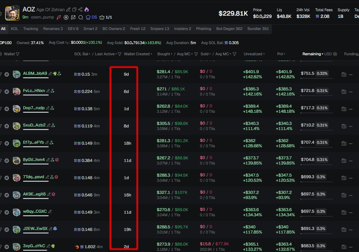Copy the token name using the copy icon

[x=74, y=10]
